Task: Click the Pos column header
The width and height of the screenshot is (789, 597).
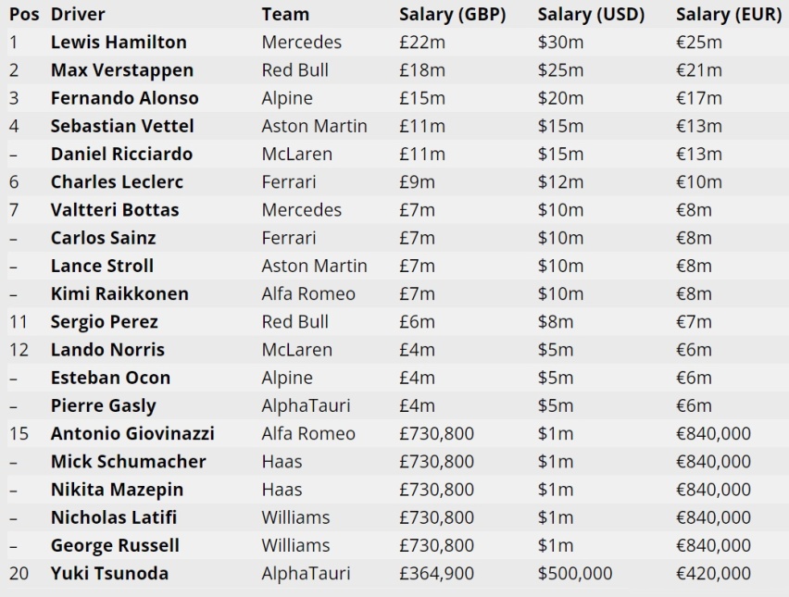Action: 24,14
